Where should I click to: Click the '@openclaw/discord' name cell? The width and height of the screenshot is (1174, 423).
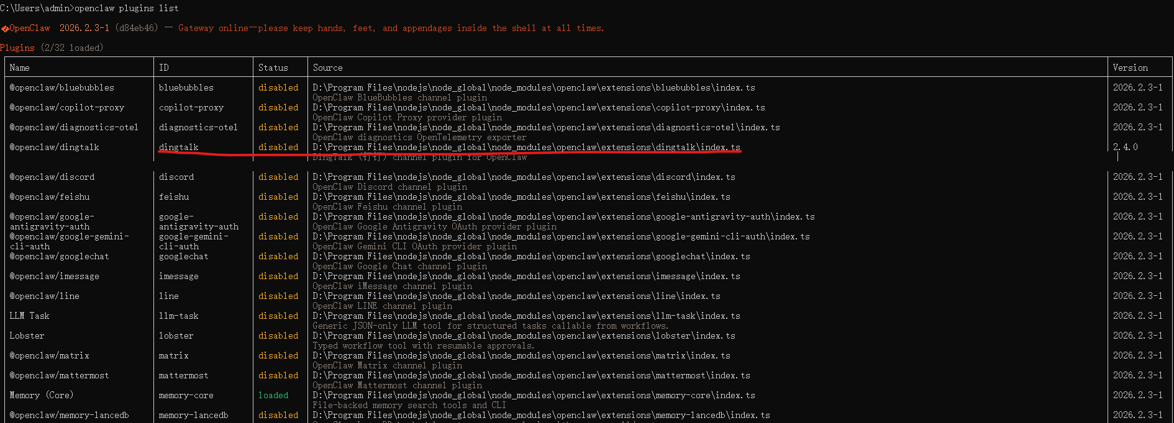[x=52, y=177]
